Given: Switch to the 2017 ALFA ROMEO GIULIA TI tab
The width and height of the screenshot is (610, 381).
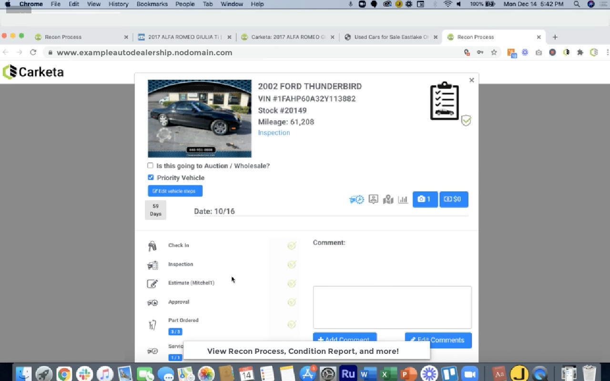Looking at the screenshot, I should pos(184,37).
